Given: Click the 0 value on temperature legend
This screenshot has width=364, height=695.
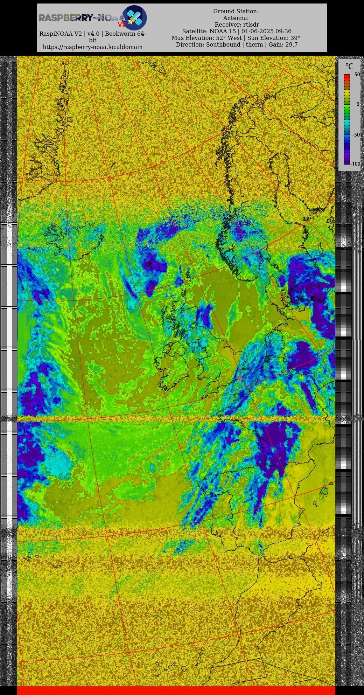Looking at the screenshot, I should pyautogui.click(x=358, y=104).
